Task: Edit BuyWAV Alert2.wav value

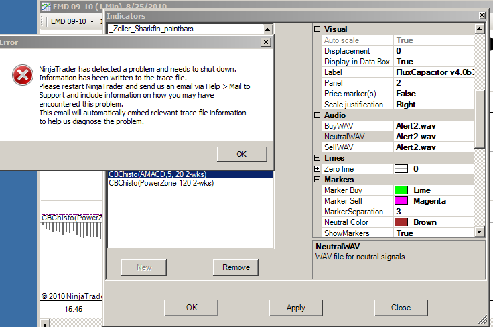Action: 434,126
